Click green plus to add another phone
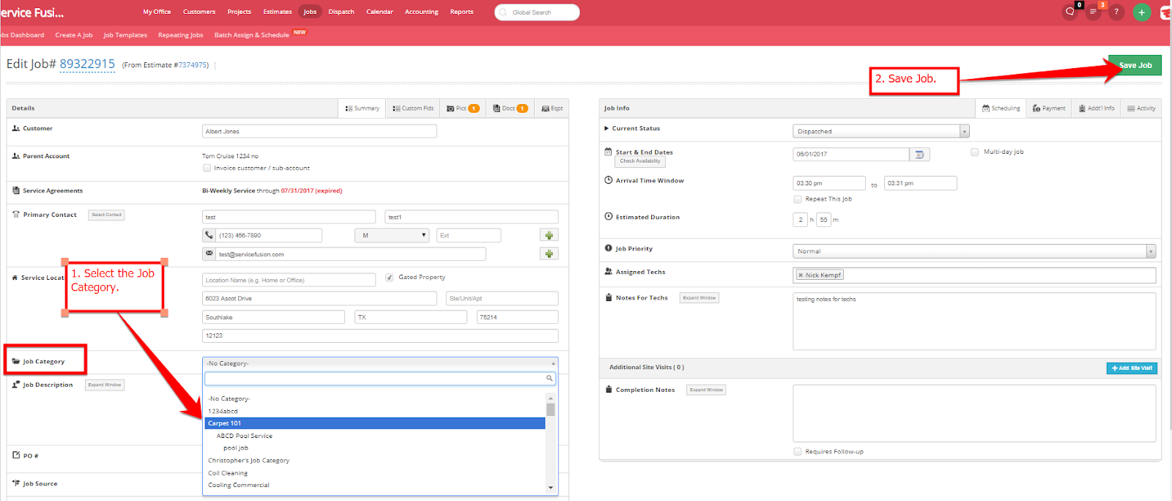 tap(549, 235)
